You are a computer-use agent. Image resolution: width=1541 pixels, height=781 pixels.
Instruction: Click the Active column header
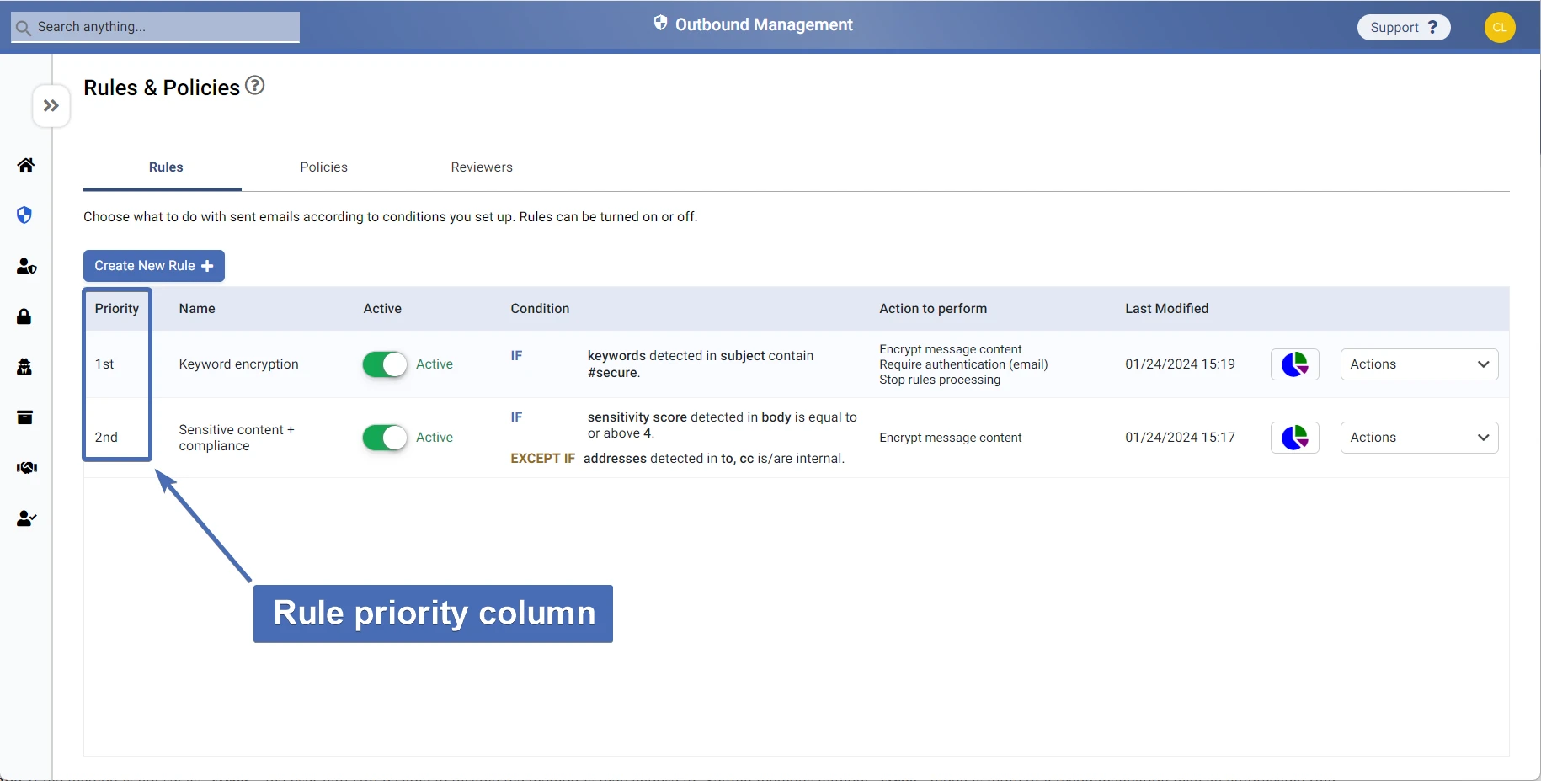click(x=382, y=309)
